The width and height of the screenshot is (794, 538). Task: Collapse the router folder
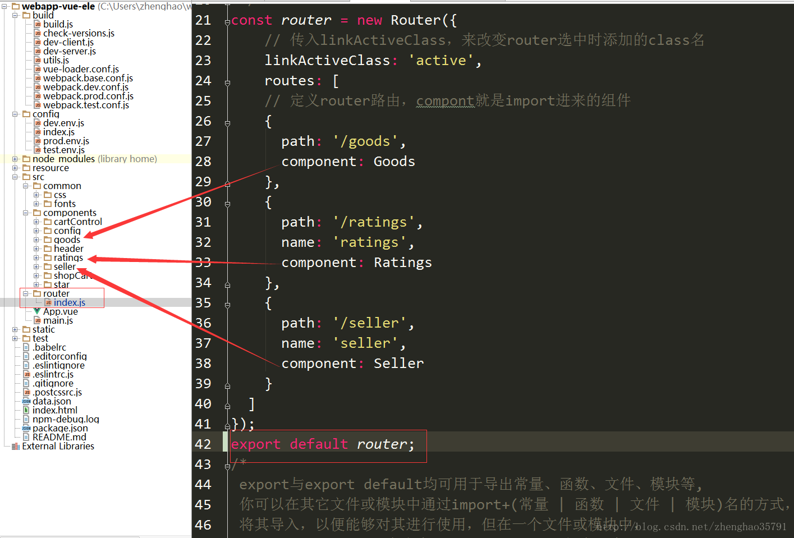pyautogui.click(x=26, y=293)
